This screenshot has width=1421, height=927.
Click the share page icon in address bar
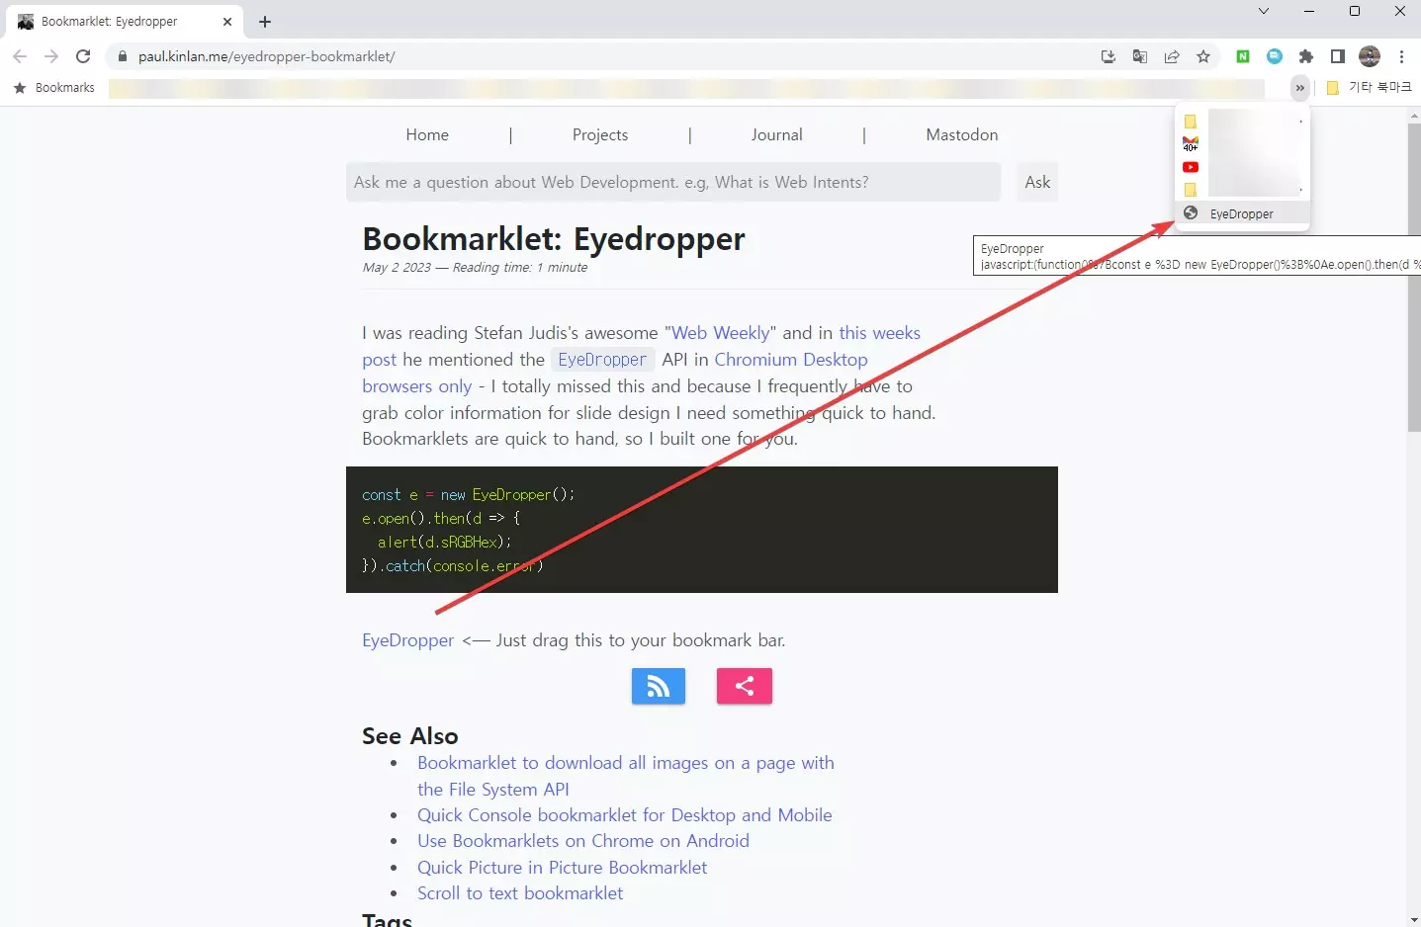[1172, 56]
